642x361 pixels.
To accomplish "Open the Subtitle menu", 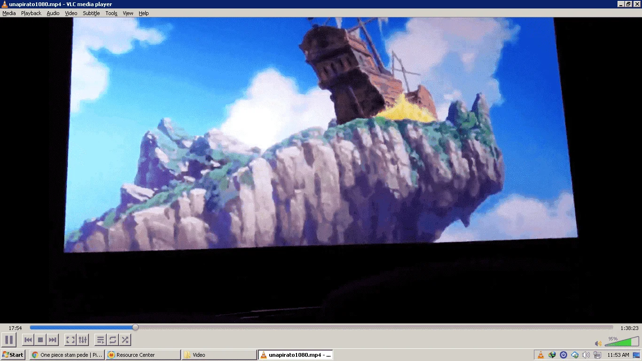I will tap(91, 13).
